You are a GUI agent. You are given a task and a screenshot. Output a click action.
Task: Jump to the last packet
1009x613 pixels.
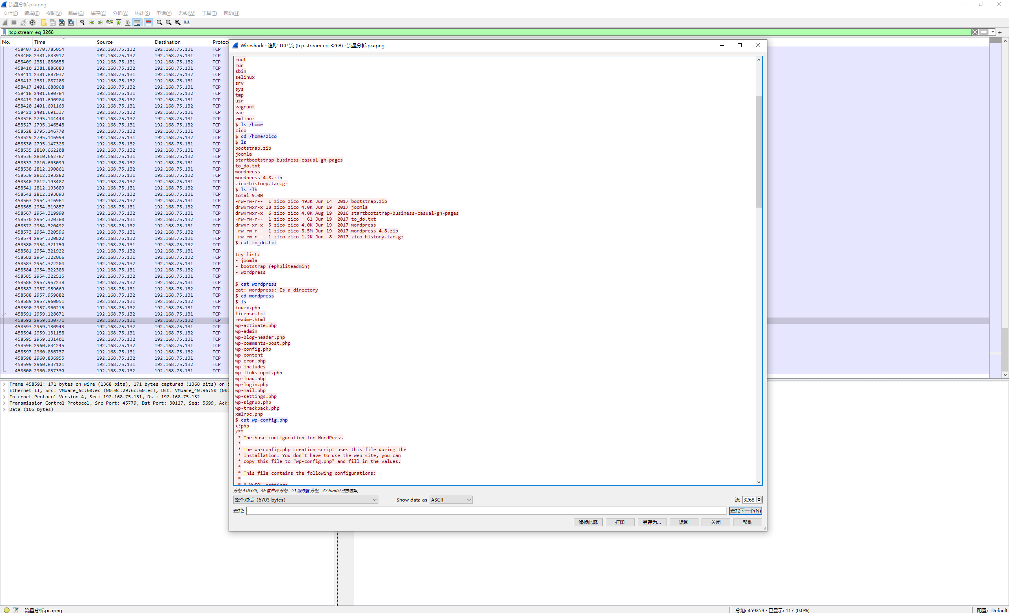pos(128,22)
